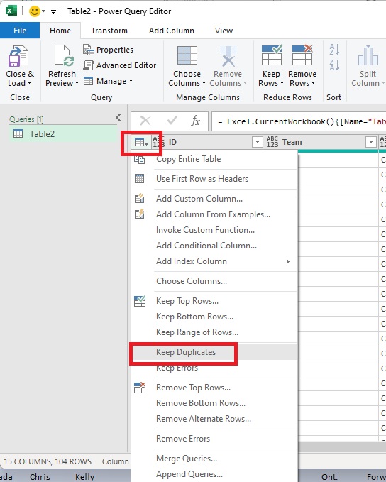Viewport: 386px width, 482px height.
Task: Choose Remove Alternate Rows menu item
Action: (214, 419)
